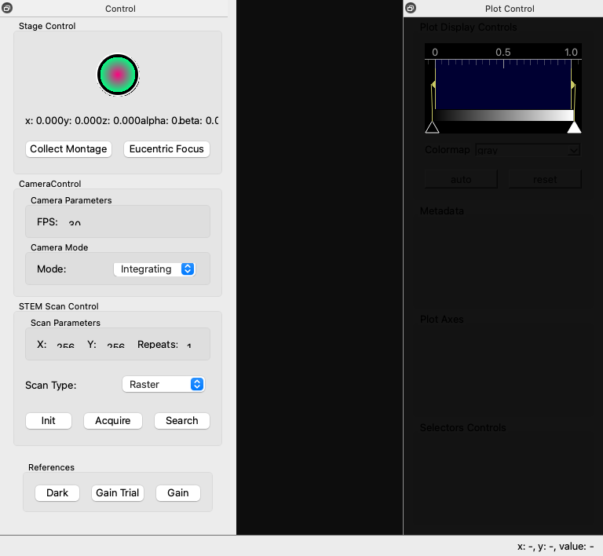Open the Scan Type Raster dropdown
Image resolution: width=603 pixels, height=556 pixels.
pos(163,384)
